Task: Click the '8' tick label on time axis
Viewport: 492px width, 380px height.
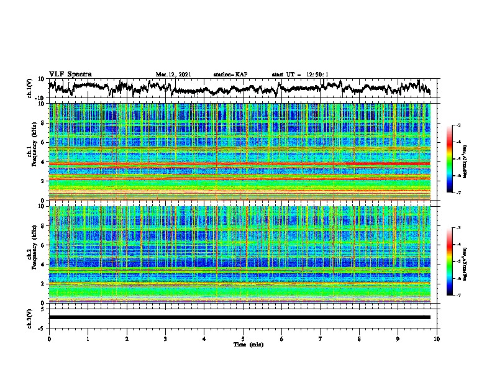Action: point(359,339)
